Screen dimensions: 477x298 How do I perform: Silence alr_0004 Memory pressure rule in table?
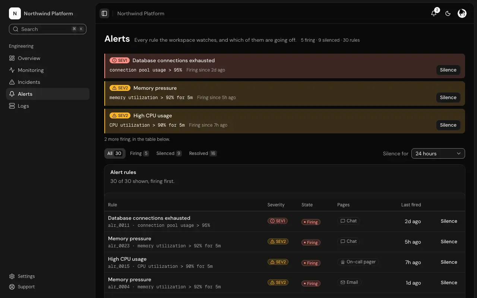449,283
